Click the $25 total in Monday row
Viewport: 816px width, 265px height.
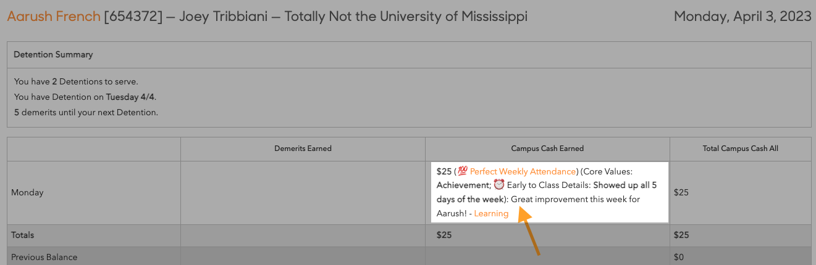tap(681, 192)
